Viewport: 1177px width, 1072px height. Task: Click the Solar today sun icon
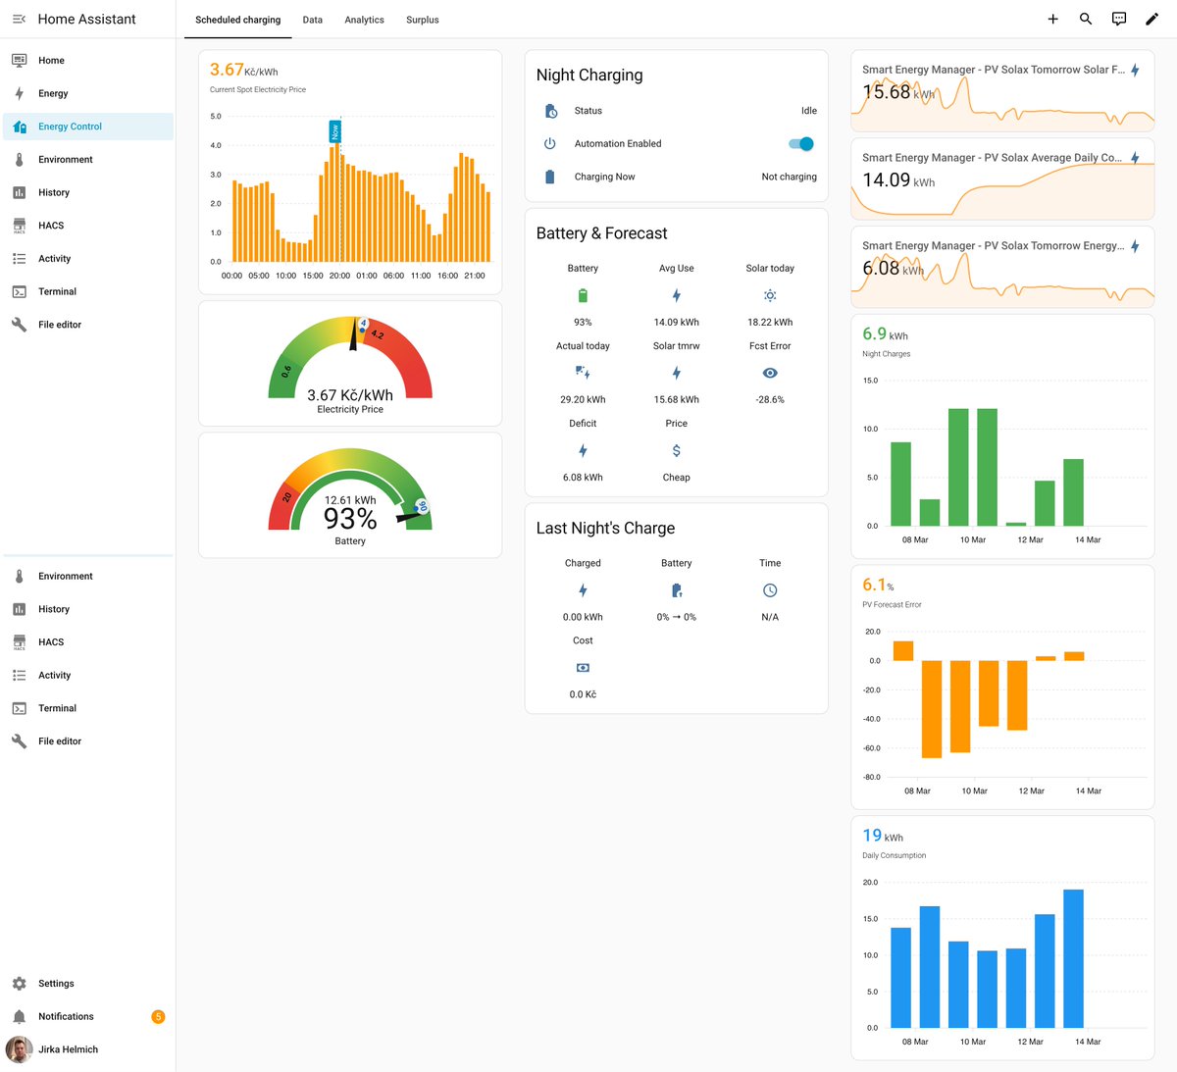pyautogui.click(x=770, y=295)
